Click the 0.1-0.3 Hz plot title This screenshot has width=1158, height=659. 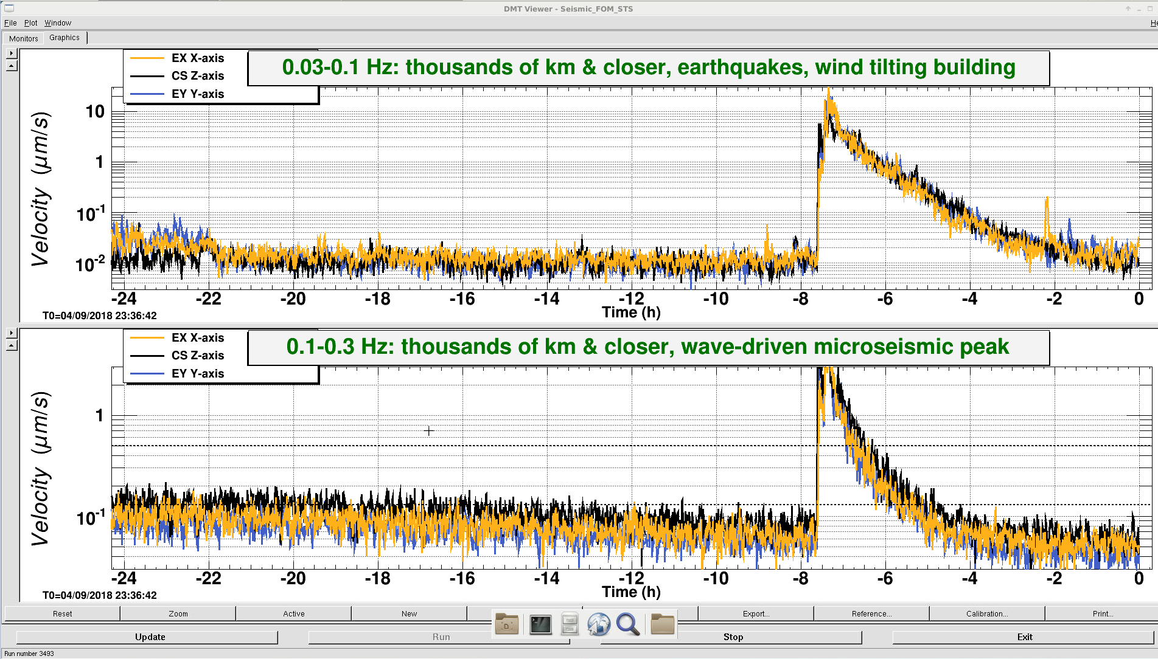[x=649, y=347]
